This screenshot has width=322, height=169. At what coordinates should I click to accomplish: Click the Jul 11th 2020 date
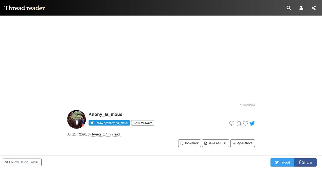click(x=76, y=134)
